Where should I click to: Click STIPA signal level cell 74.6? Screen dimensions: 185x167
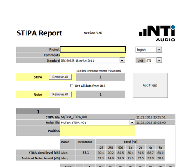[x=141, y=153]
